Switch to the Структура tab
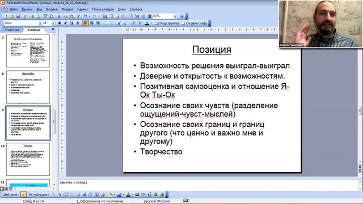 pyautogui.click(x=12, y=29)
